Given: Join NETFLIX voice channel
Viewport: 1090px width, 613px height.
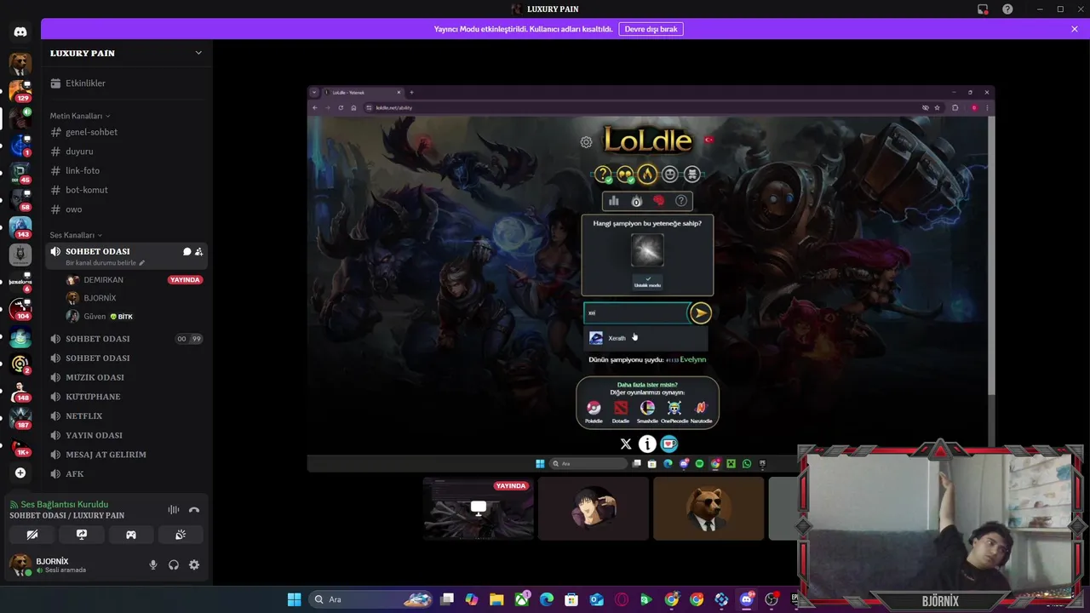Looking at the screenshot, I should pyautogui.click(x=127, y=416).
